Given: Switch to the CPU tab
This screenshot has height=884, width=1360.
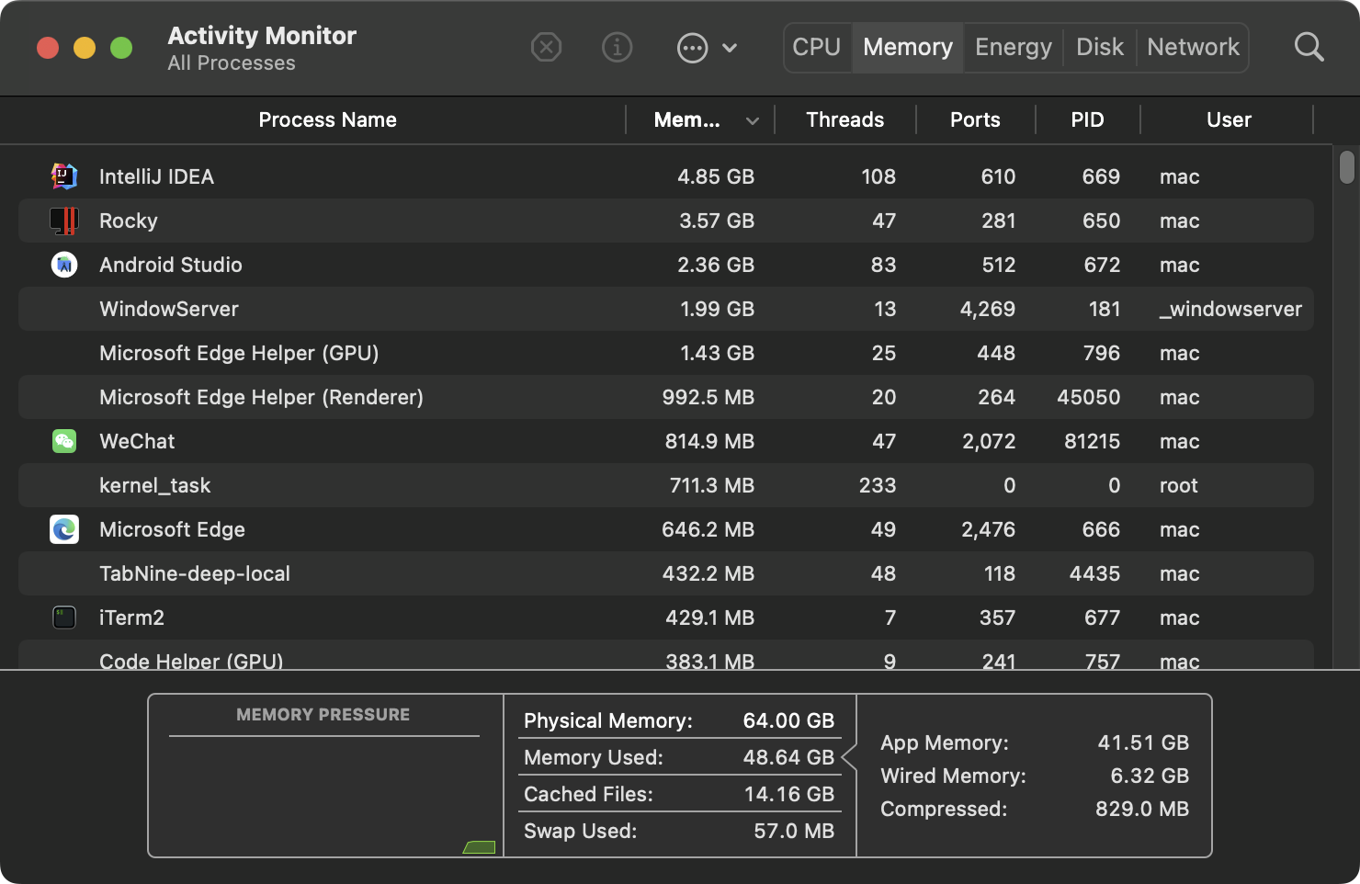Looking at the screenshot, I should point(817,47).
